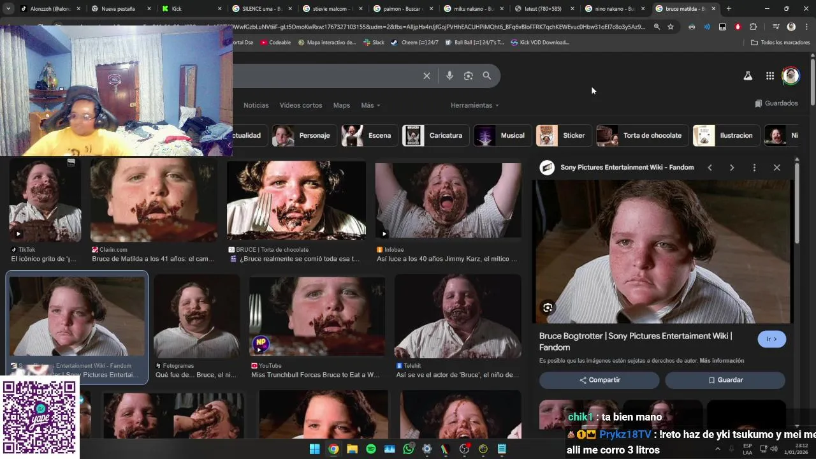This screenshot has width=816, height=459.
Task: Filter by Personaje chip
Action: coord(304,135)
